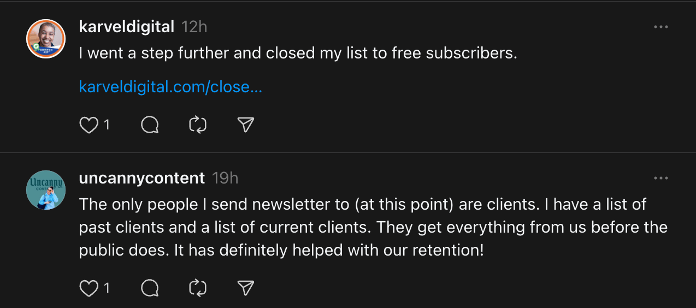Visit the uncannycontent username profile link
The width and height of the screenshot is (696, 308).
coord(142,177)
